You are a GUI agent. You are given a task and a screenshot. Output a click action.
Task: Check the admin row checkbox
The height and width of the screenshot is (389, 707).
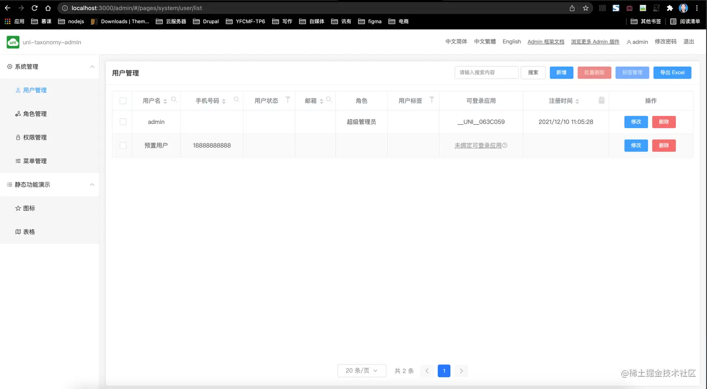point(123,122)
